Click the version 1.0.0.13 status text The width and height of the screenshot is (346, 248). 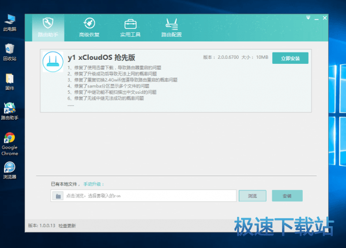point(42,226)
